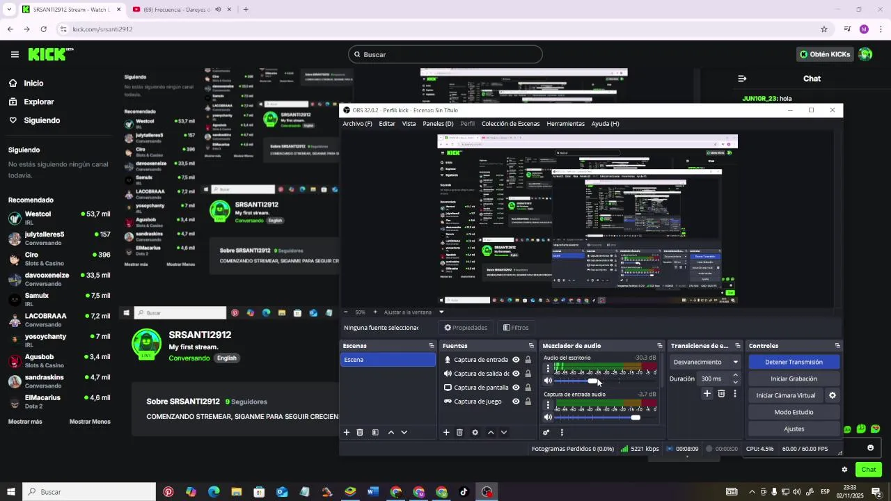Open Kick hamburger menu icon
The height and width of the screenshot is (501, 891).
(x=15, y=54)
